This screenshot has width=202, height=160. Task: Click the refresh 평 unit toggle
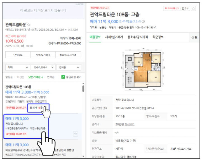point(194,37)
